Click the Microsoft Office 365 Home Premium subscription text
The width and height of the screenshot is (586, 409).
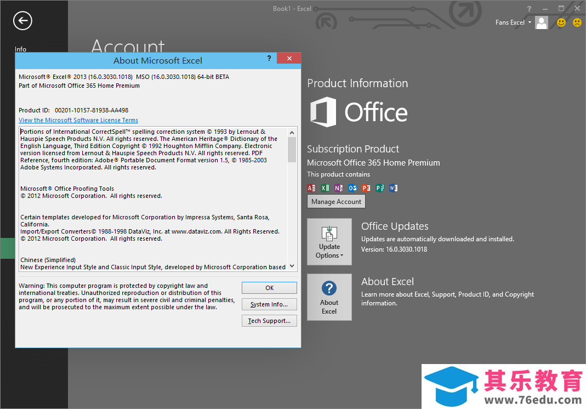click(373, 163)
